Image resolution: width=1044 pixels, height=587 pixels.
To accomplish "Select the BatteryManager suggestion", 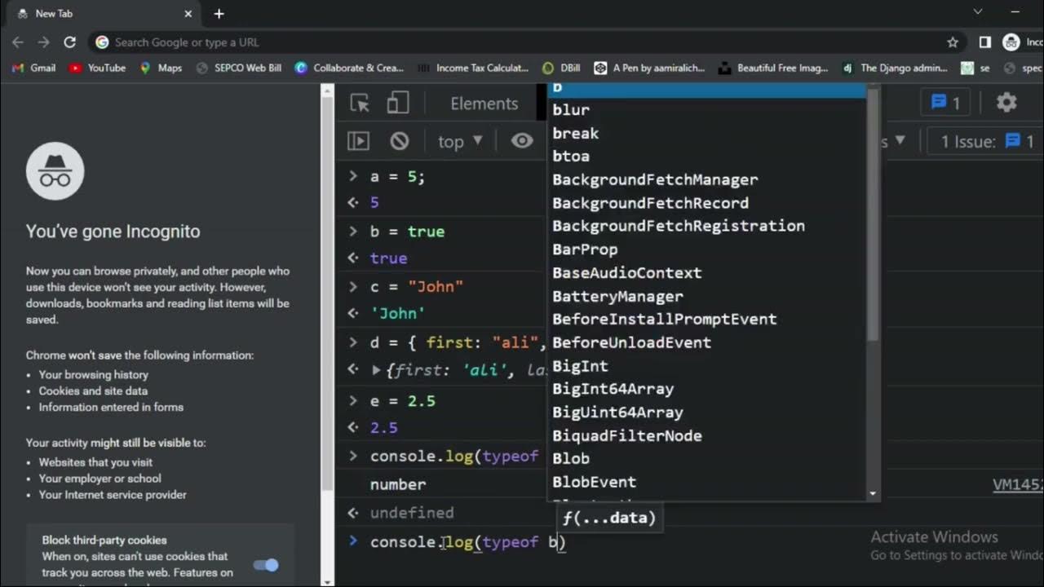I will 706,296.
